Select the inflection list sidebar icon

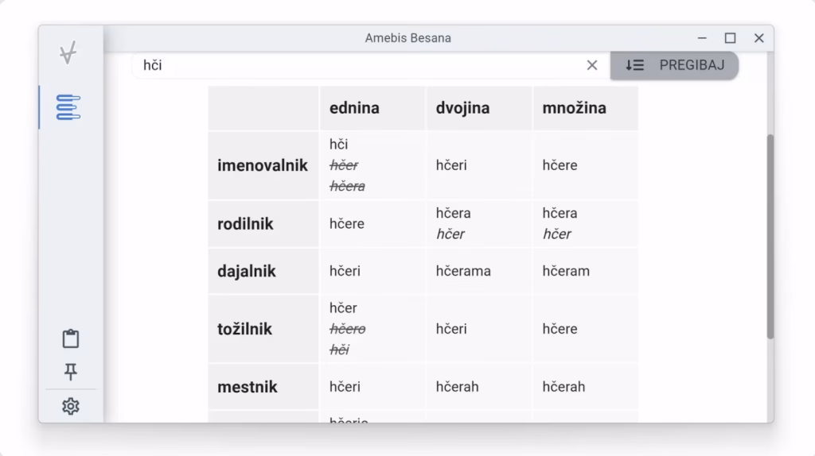pos(68,107)
